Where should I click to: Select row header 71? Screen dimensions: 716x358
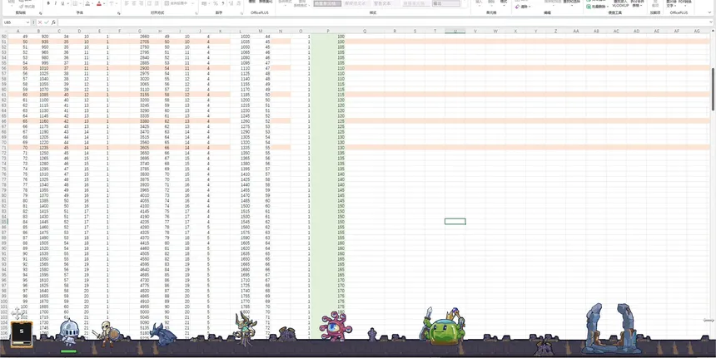tap(4, 148)
